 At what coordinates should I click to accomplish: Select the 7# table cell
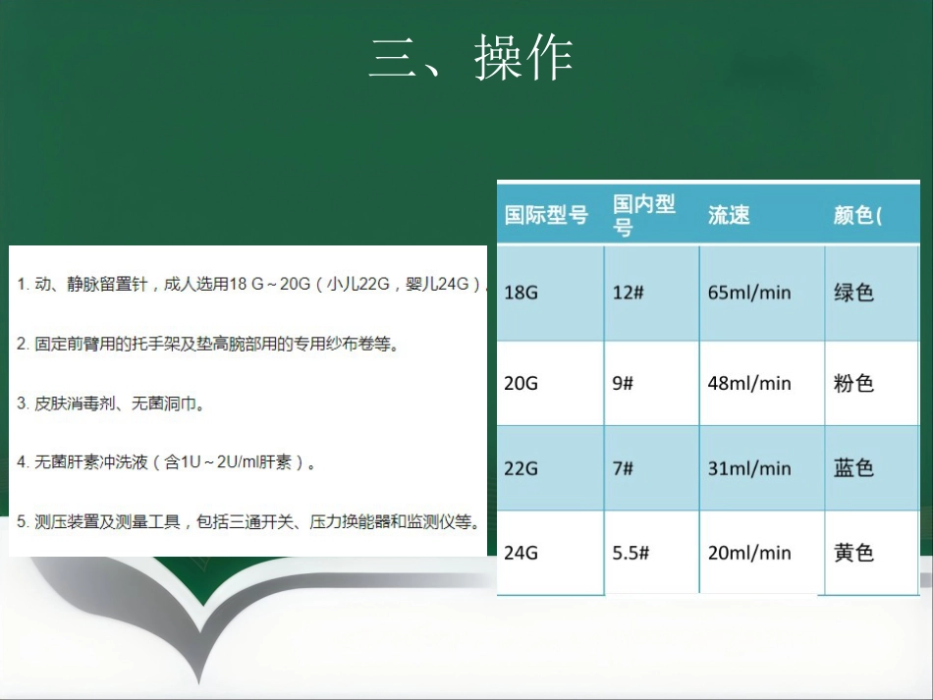coord(652,468)
